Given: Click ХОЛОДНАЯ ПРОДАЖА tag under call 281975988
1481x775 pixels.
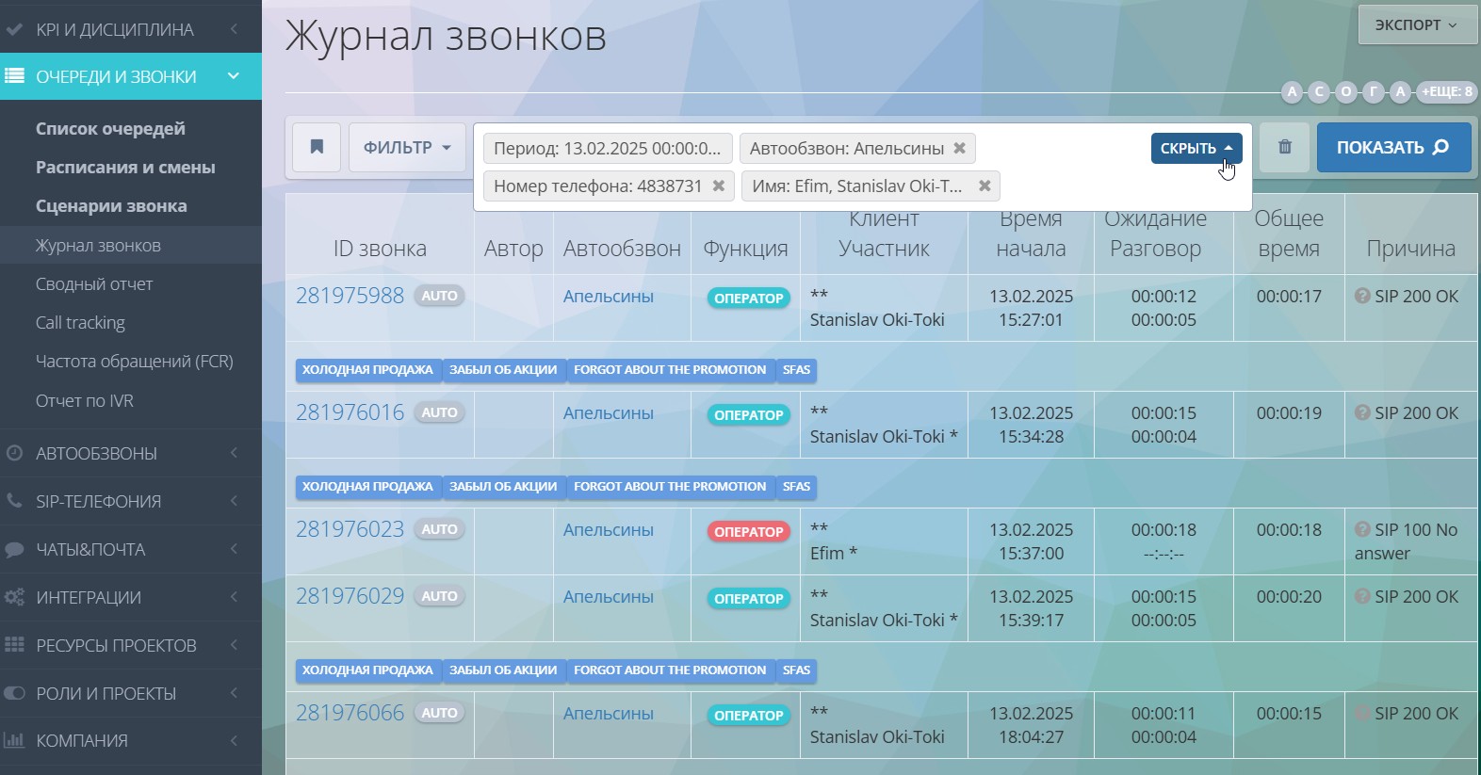Looking at the screenshot, I should pos(367,370).
